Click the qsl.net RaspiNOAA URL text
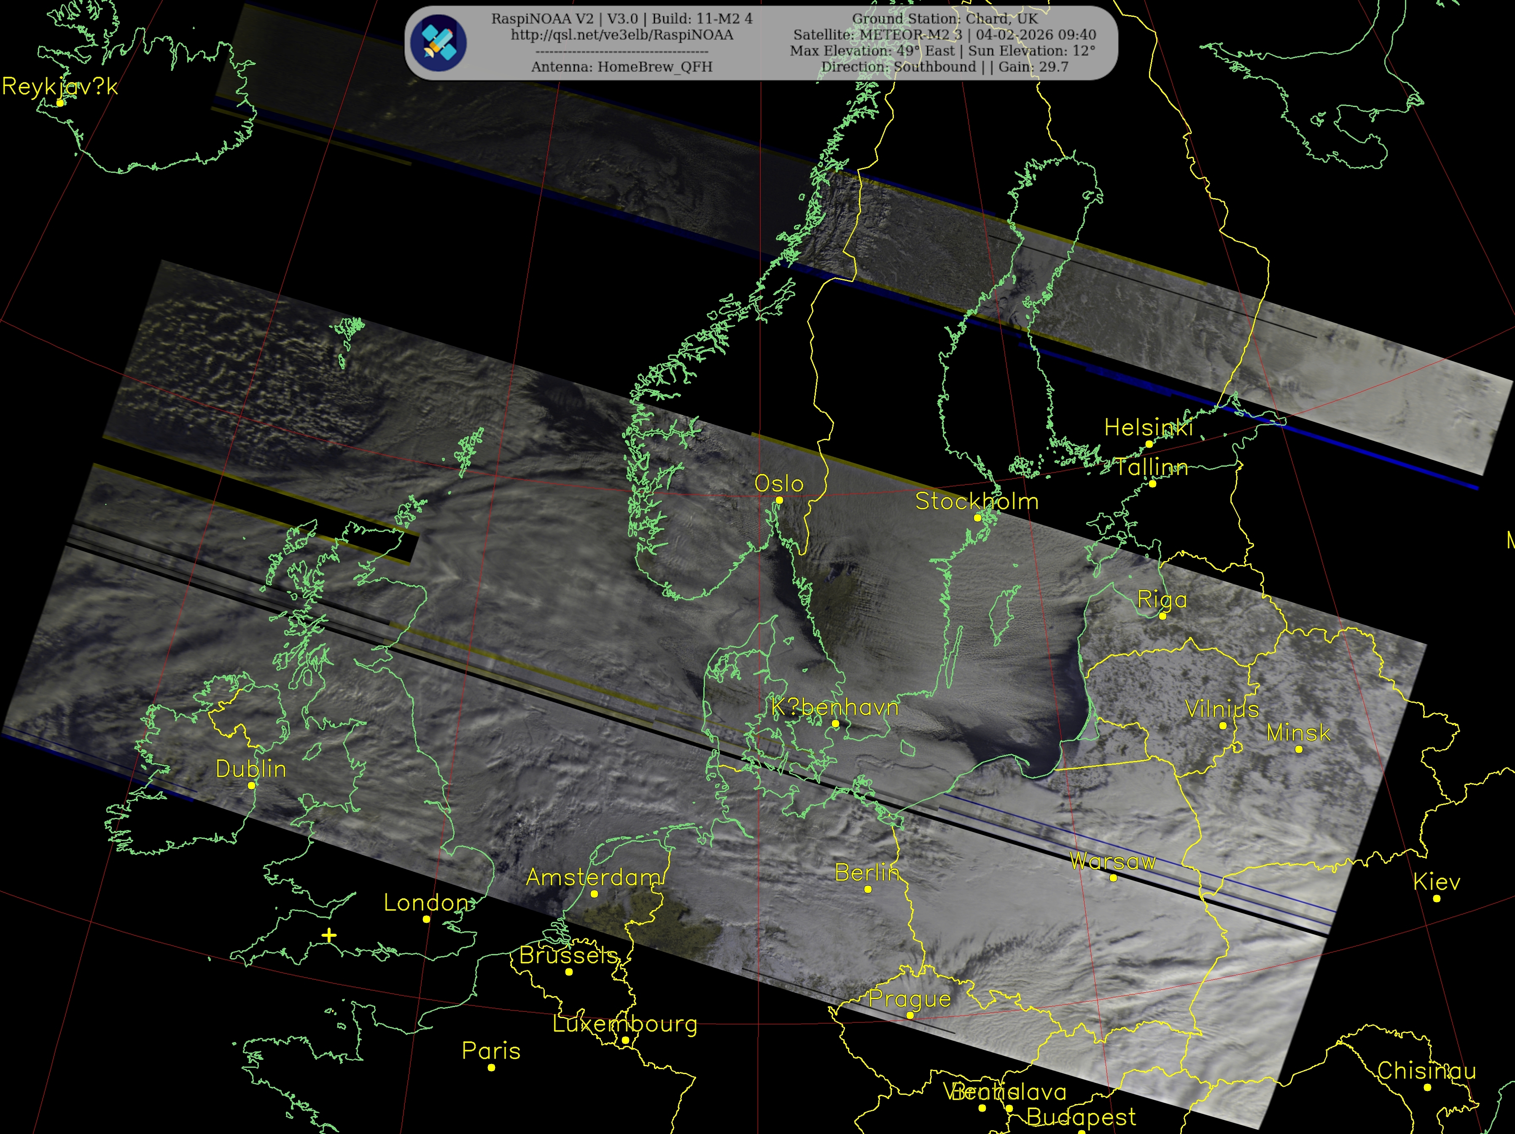Screen dimensions: 1515x1134 coord(621,35)
